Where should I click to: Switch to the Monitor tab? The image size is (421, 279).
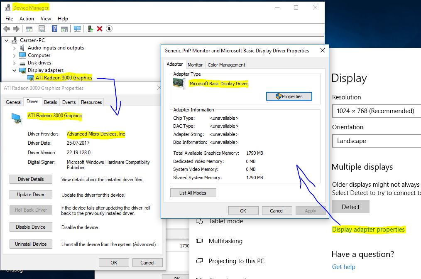click(195, 65)
